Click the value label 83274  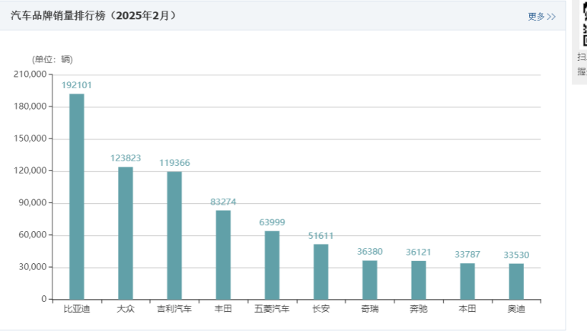223,202
